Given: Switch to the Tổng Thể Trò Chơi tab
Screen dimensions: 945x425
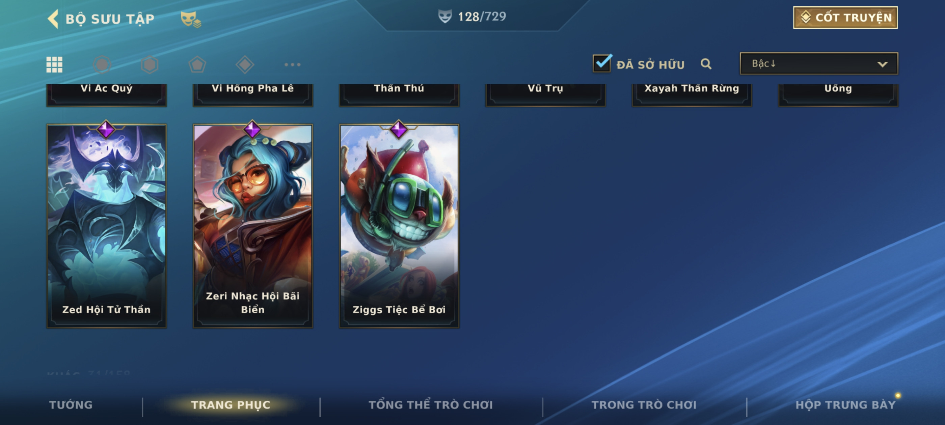Looking at the screenshot, I should [x=431, y=404].
